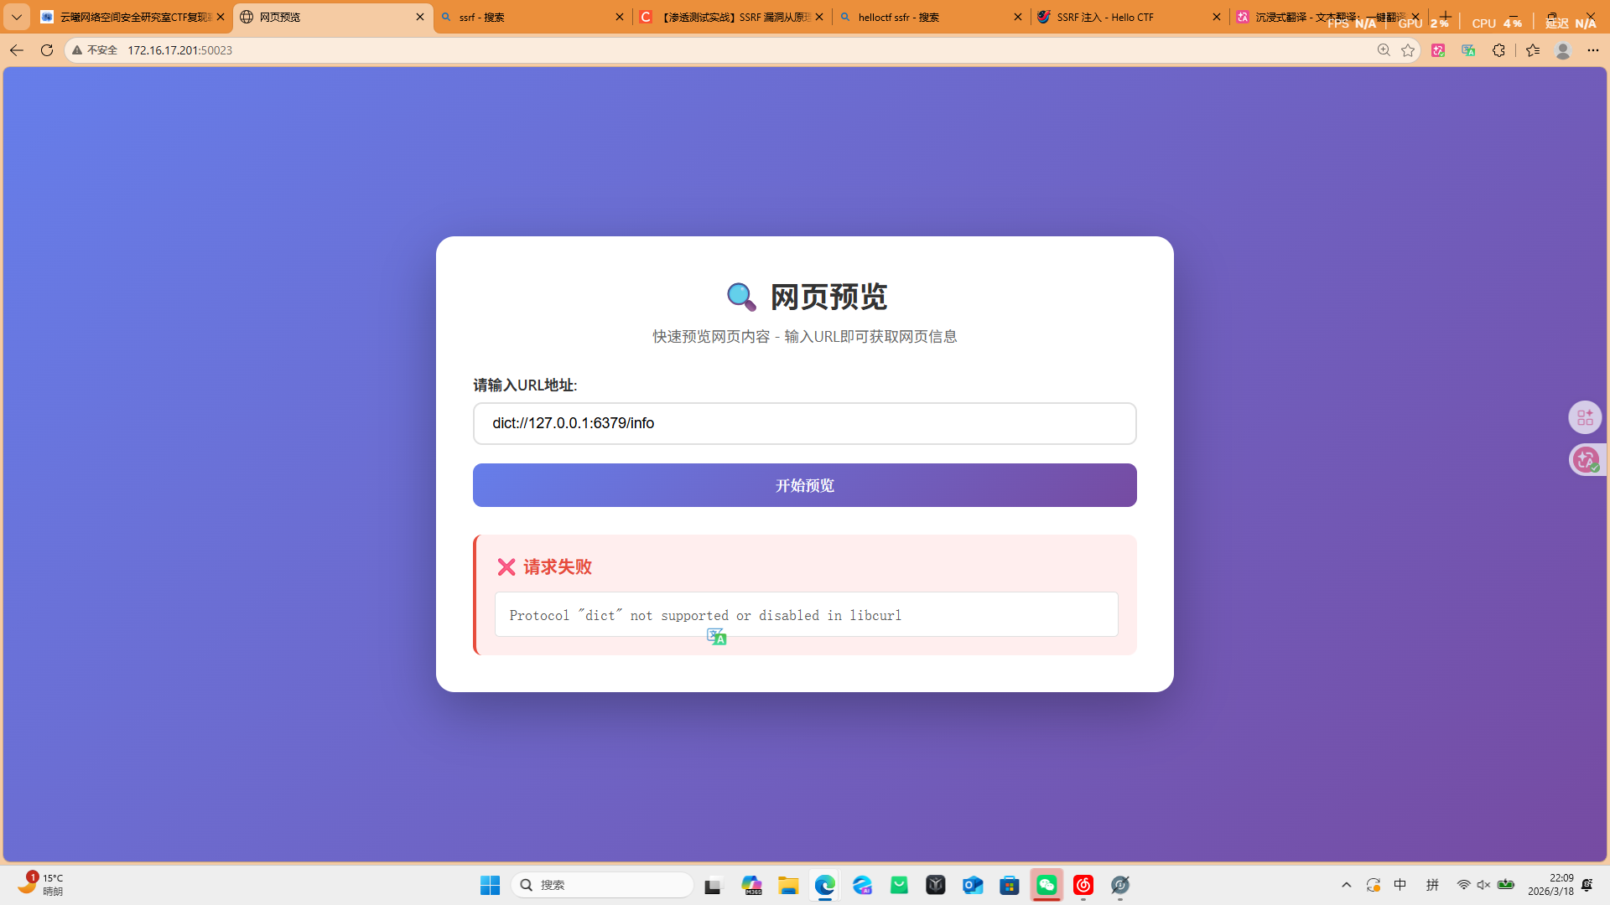
Task: Click the browser back arrow
Action: click(x=16, y=50)
